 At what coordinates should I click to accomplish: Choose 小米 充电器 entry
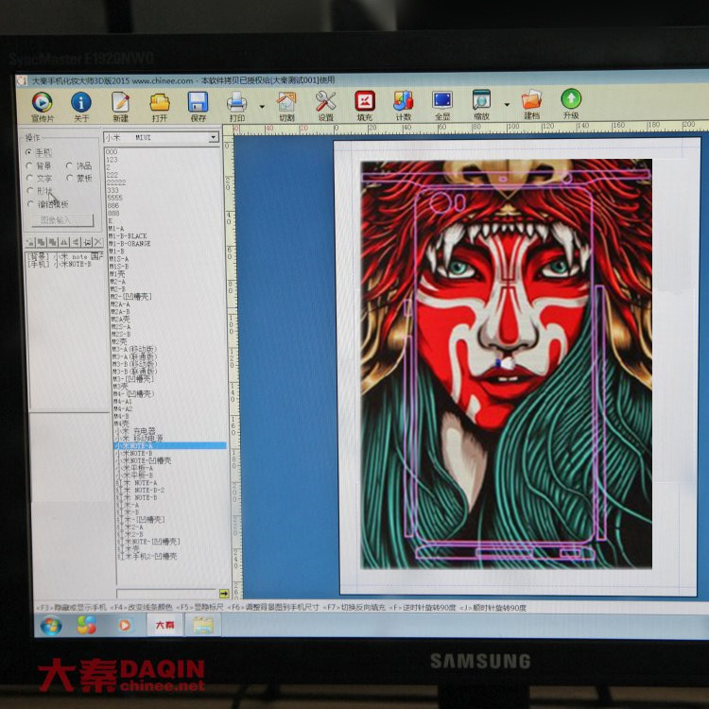(x=135, y=431)
